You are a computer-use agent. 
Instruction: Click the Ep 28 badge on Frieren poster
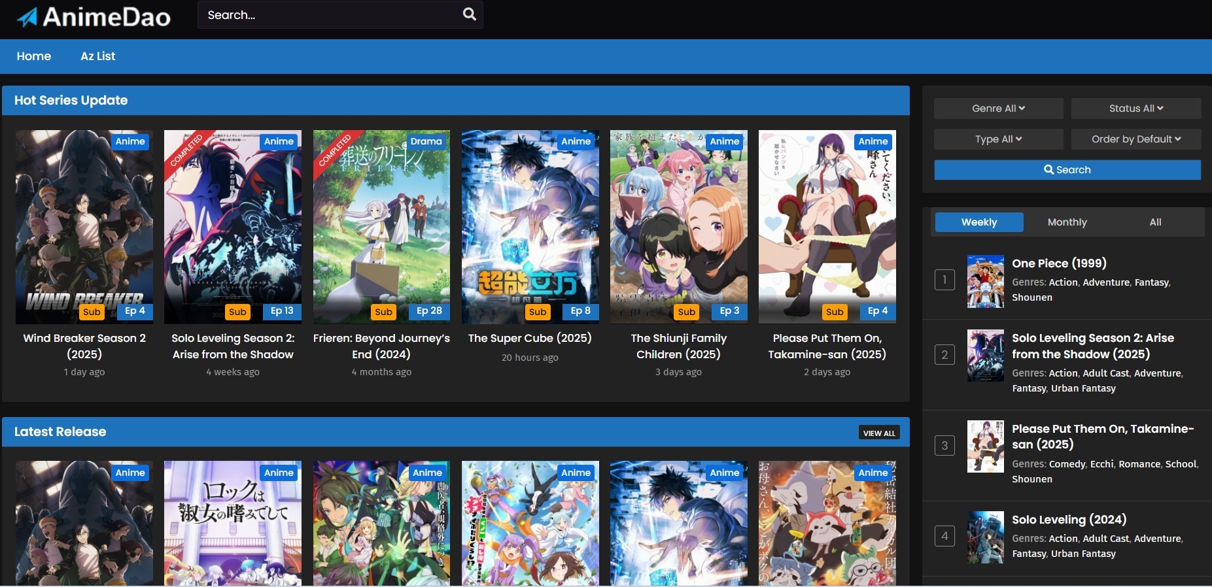pyautogui.click(x=429, y=311)
